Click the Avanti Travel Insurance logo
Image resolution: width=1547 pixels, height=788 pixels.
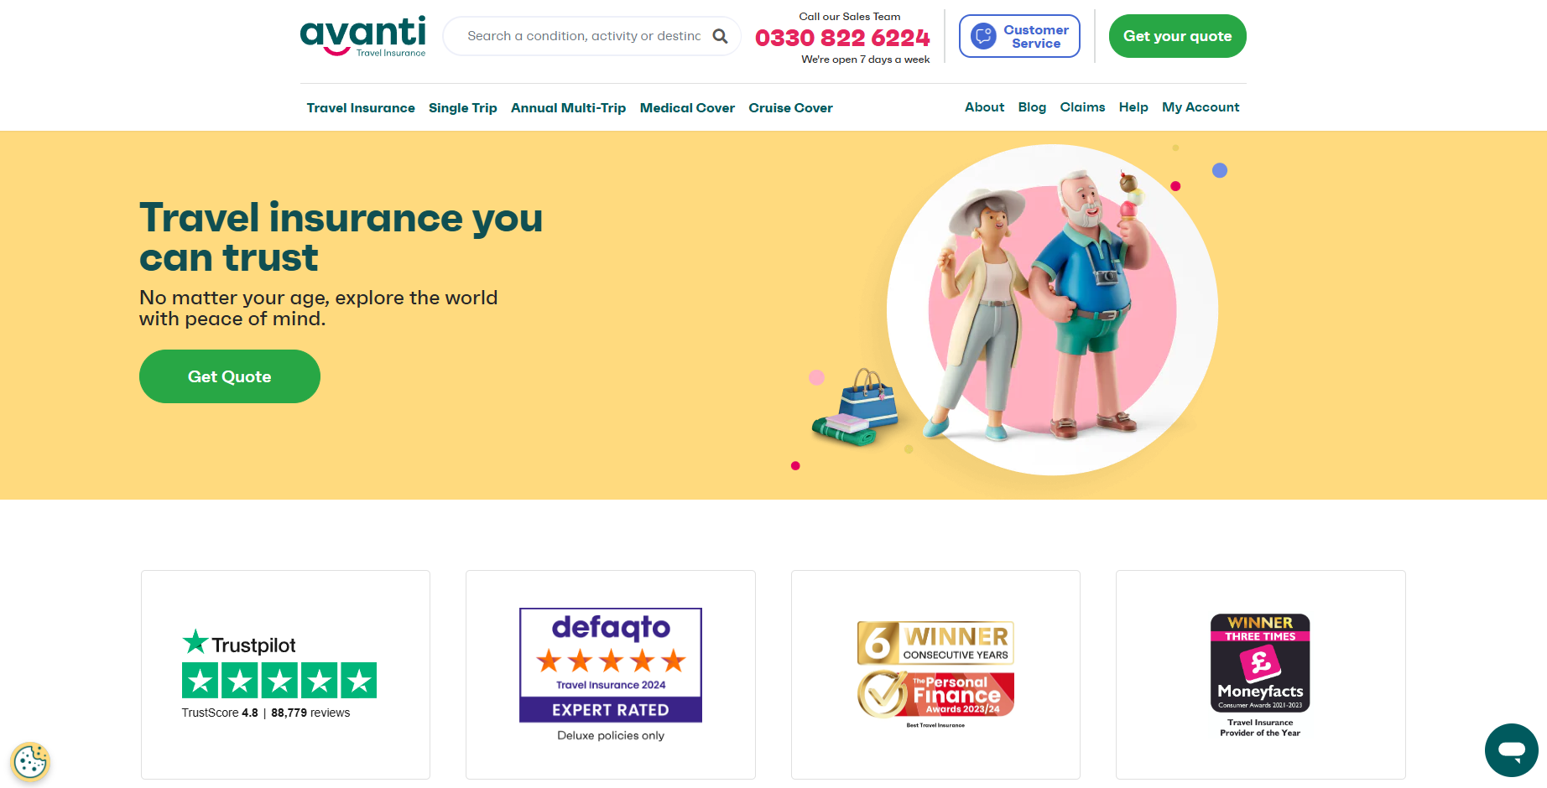tap(362, 37)
